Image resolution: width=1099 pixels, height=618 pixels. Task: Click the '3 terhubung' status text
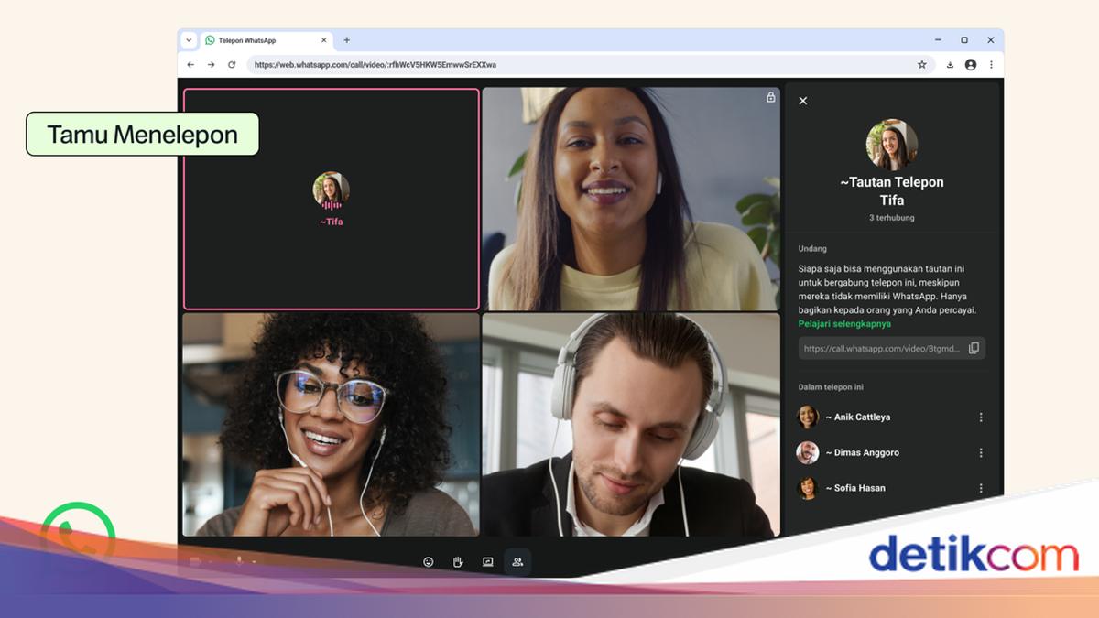click(892, 218)
